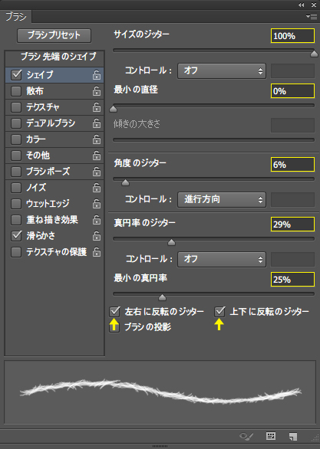Uncheck 左右に反転のジッター checkbox
This screenshot has height=449, width=320.
(114, 311)
